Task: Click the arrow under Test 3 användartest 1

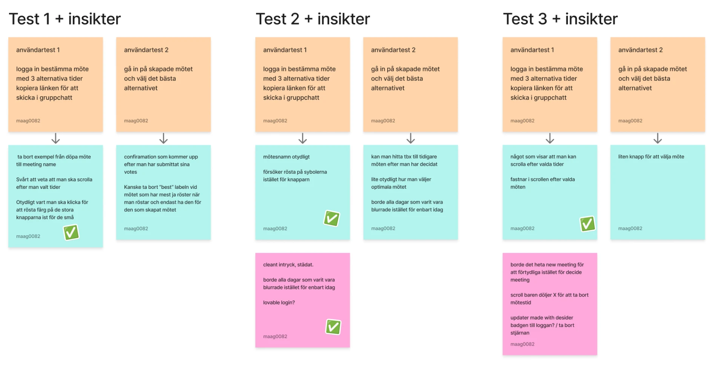Action: tap(550, 138)
